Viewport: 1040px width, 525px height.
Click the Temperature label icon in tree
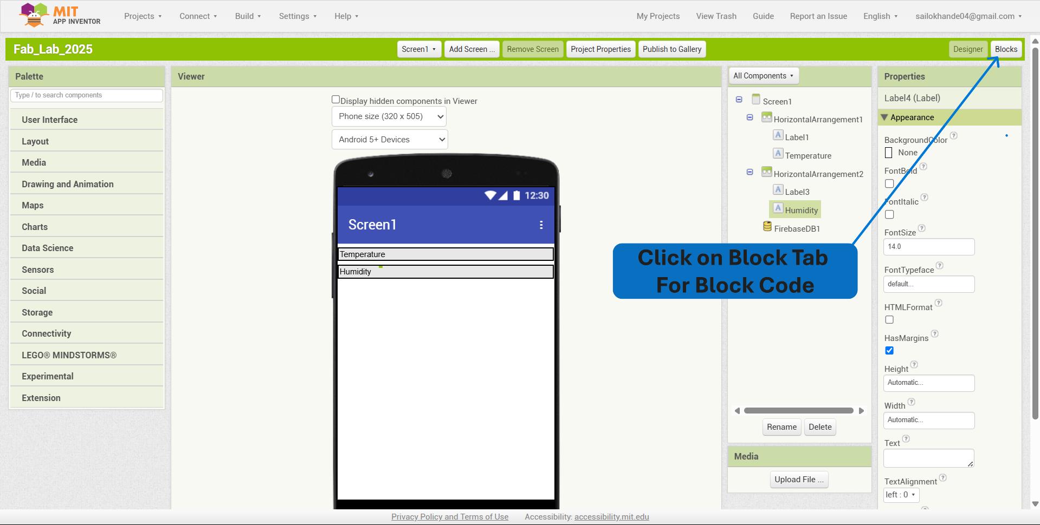(778, 154)
